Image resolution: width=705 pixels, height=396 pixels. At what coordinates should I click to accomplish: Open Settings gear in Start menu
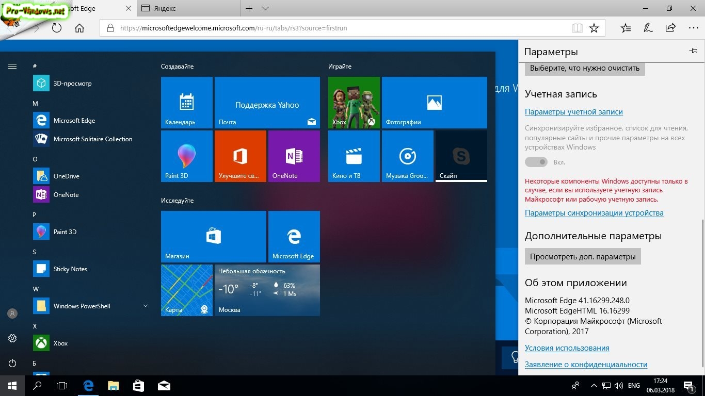(12, 338)
